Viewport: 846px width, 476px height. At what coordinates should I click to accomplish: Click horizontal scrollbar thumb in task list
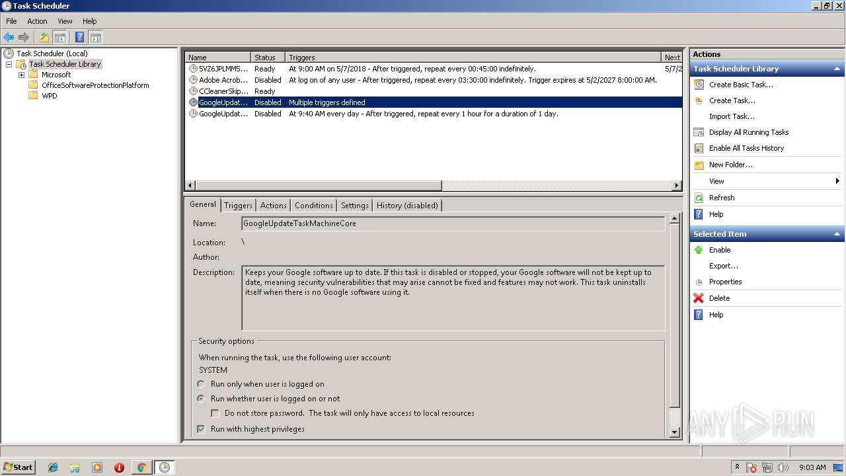click(319, 186)
